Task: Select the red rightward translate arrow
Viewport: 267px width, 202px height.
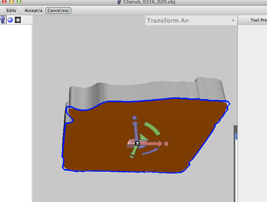Action: tap(153, 144)
